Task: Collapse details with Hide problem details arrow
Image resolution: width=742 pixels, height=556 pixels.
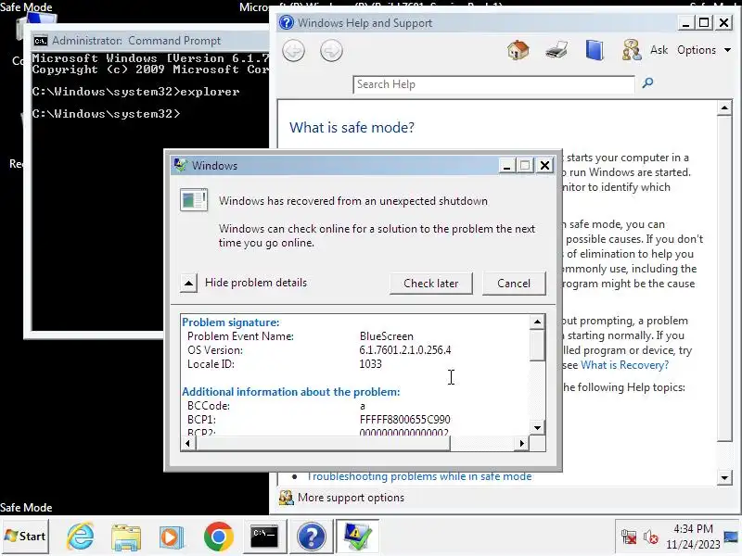Action: (188, 284)
